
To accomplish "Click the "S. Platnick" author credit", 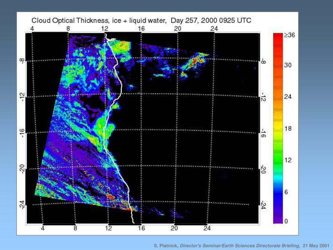I will [166, 246].
